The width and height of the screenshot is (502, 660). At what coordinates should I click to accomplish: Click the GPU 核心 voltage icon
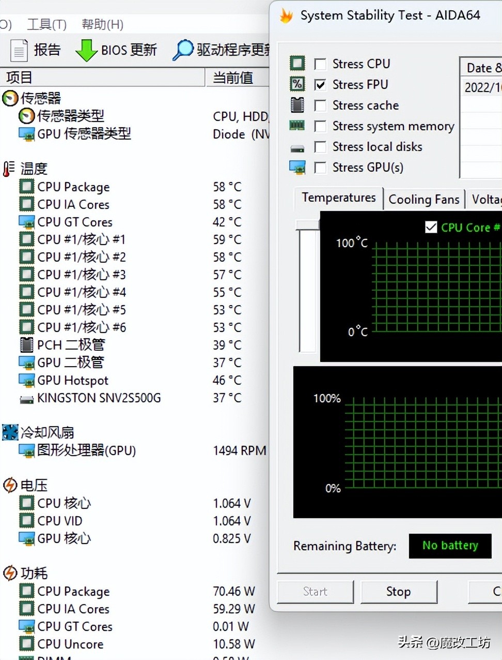[x=27, y=538]
